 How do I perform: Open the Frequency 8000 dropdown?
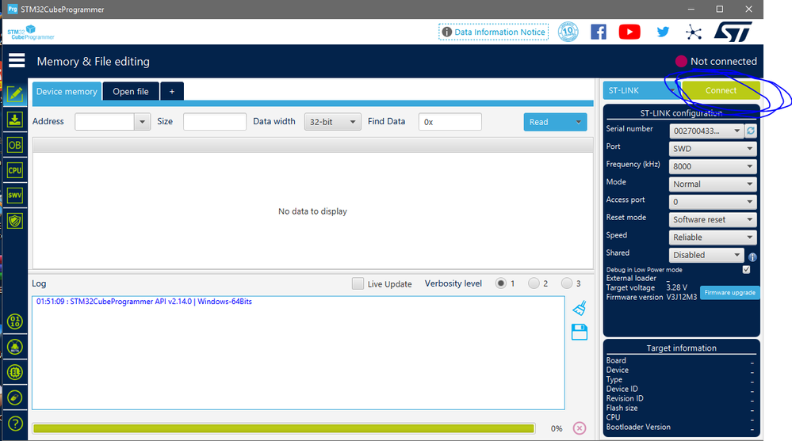pyautogui.click(x=713, y=166)
